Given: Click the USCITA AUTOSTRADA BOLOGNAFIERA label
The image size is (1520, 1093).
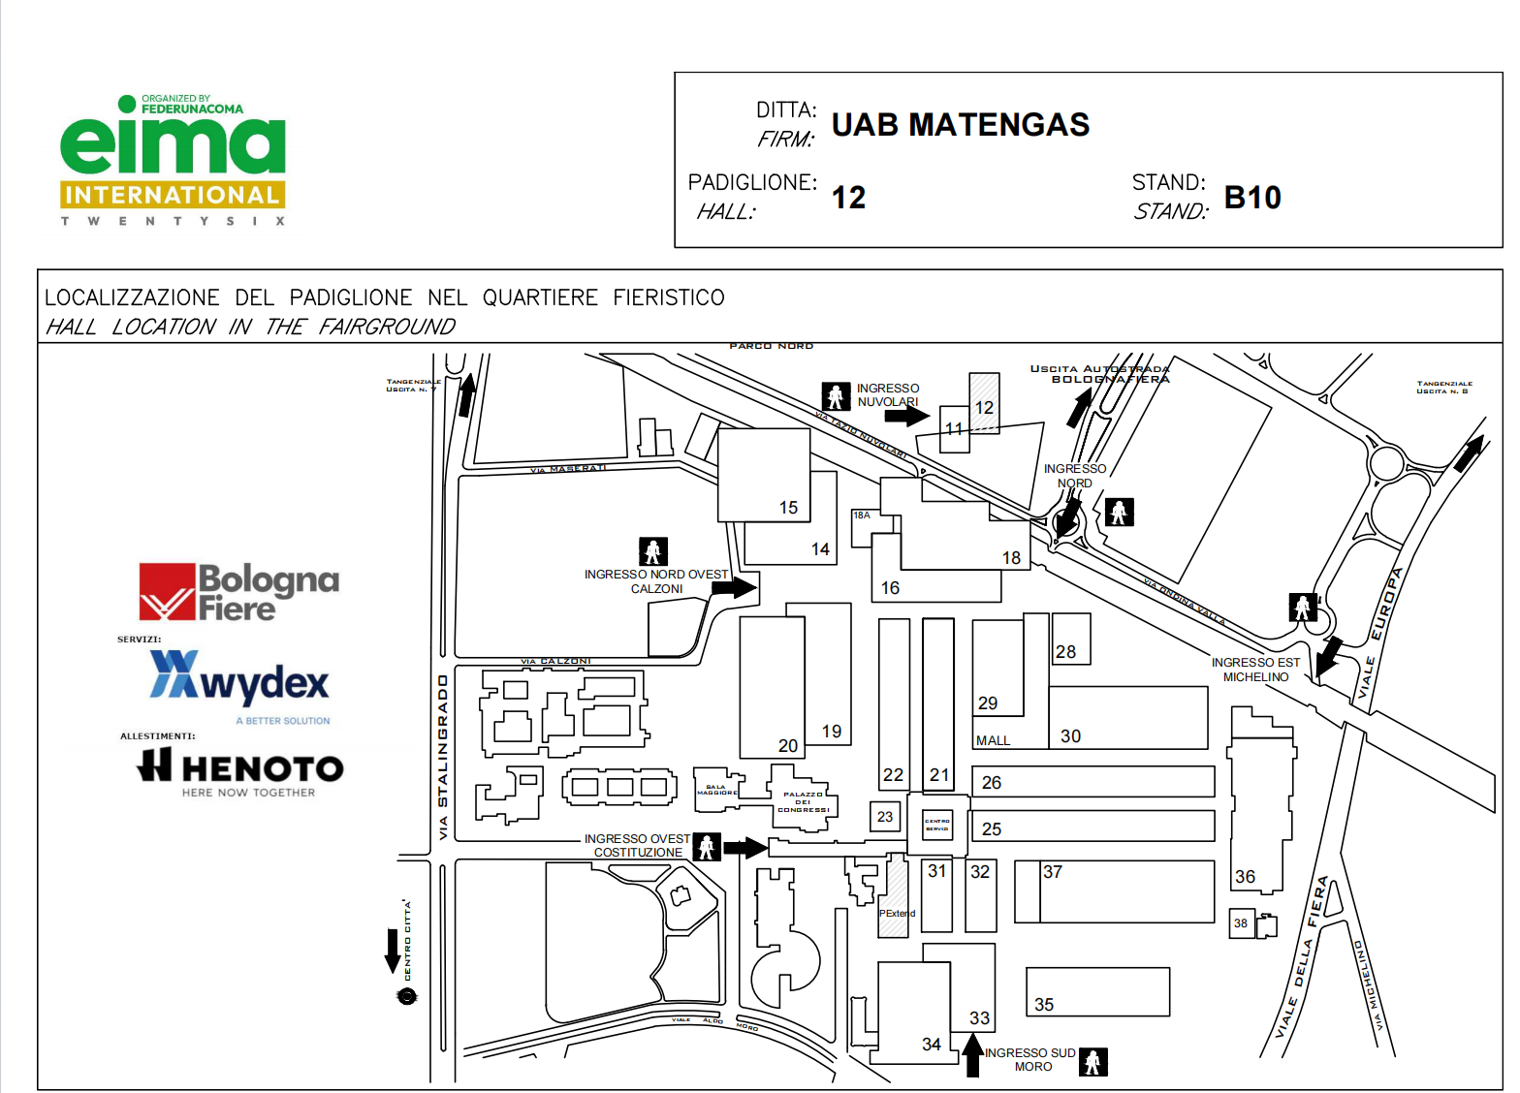Looking at the screenshot, I should click(1100, 374).
